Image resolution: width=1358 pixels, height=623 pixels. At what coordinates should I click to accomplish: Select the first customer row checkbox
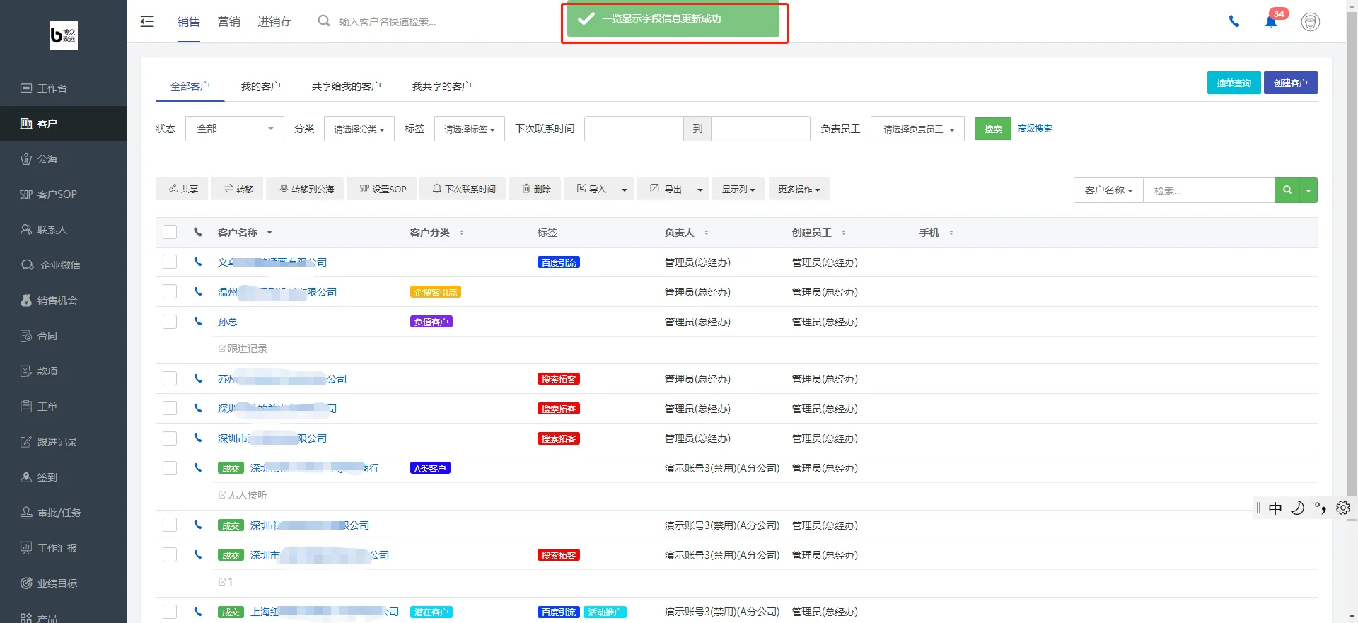(x=170, y=262)
